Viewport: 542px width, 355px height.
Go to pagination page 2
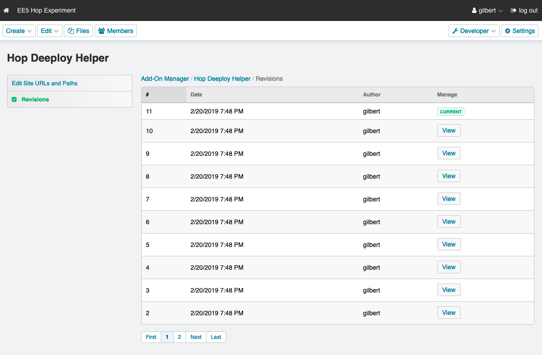179,337
